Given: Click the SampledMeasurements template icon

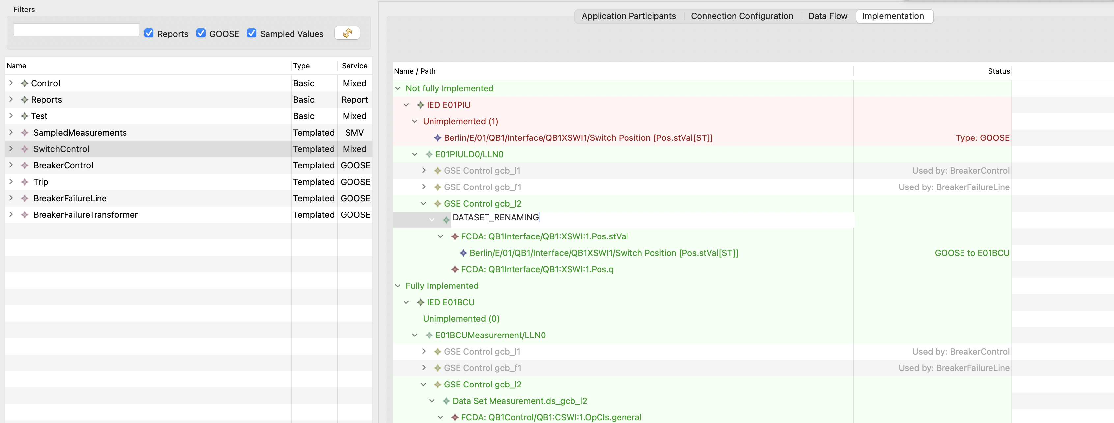Looking at the screenshot, I should (25, 133).
